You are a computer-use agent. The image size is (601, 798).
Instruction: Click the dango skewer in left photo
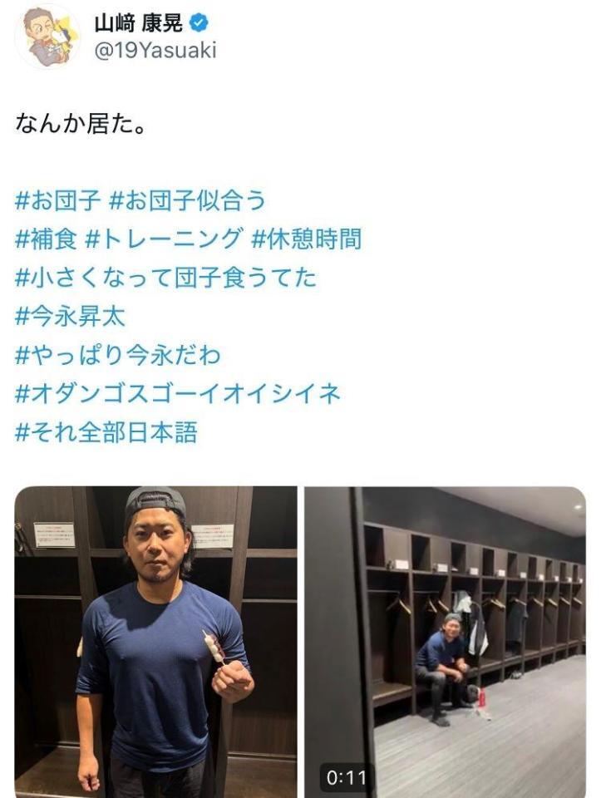pyautogui.click(x=214, y=647)
